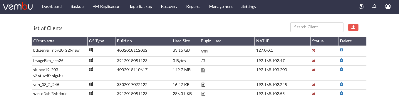Open the VM Replication menu

click(x=106, y=6)
